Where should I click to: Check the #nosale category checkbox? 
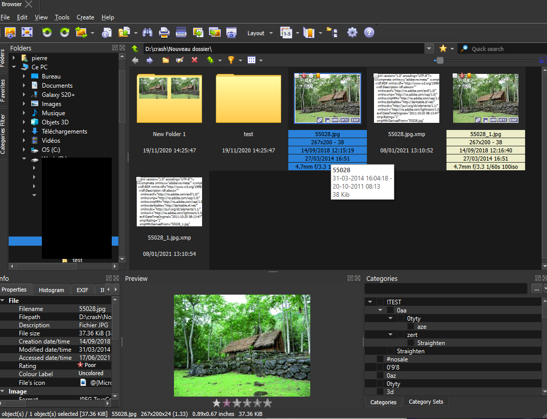coord(380,359)
